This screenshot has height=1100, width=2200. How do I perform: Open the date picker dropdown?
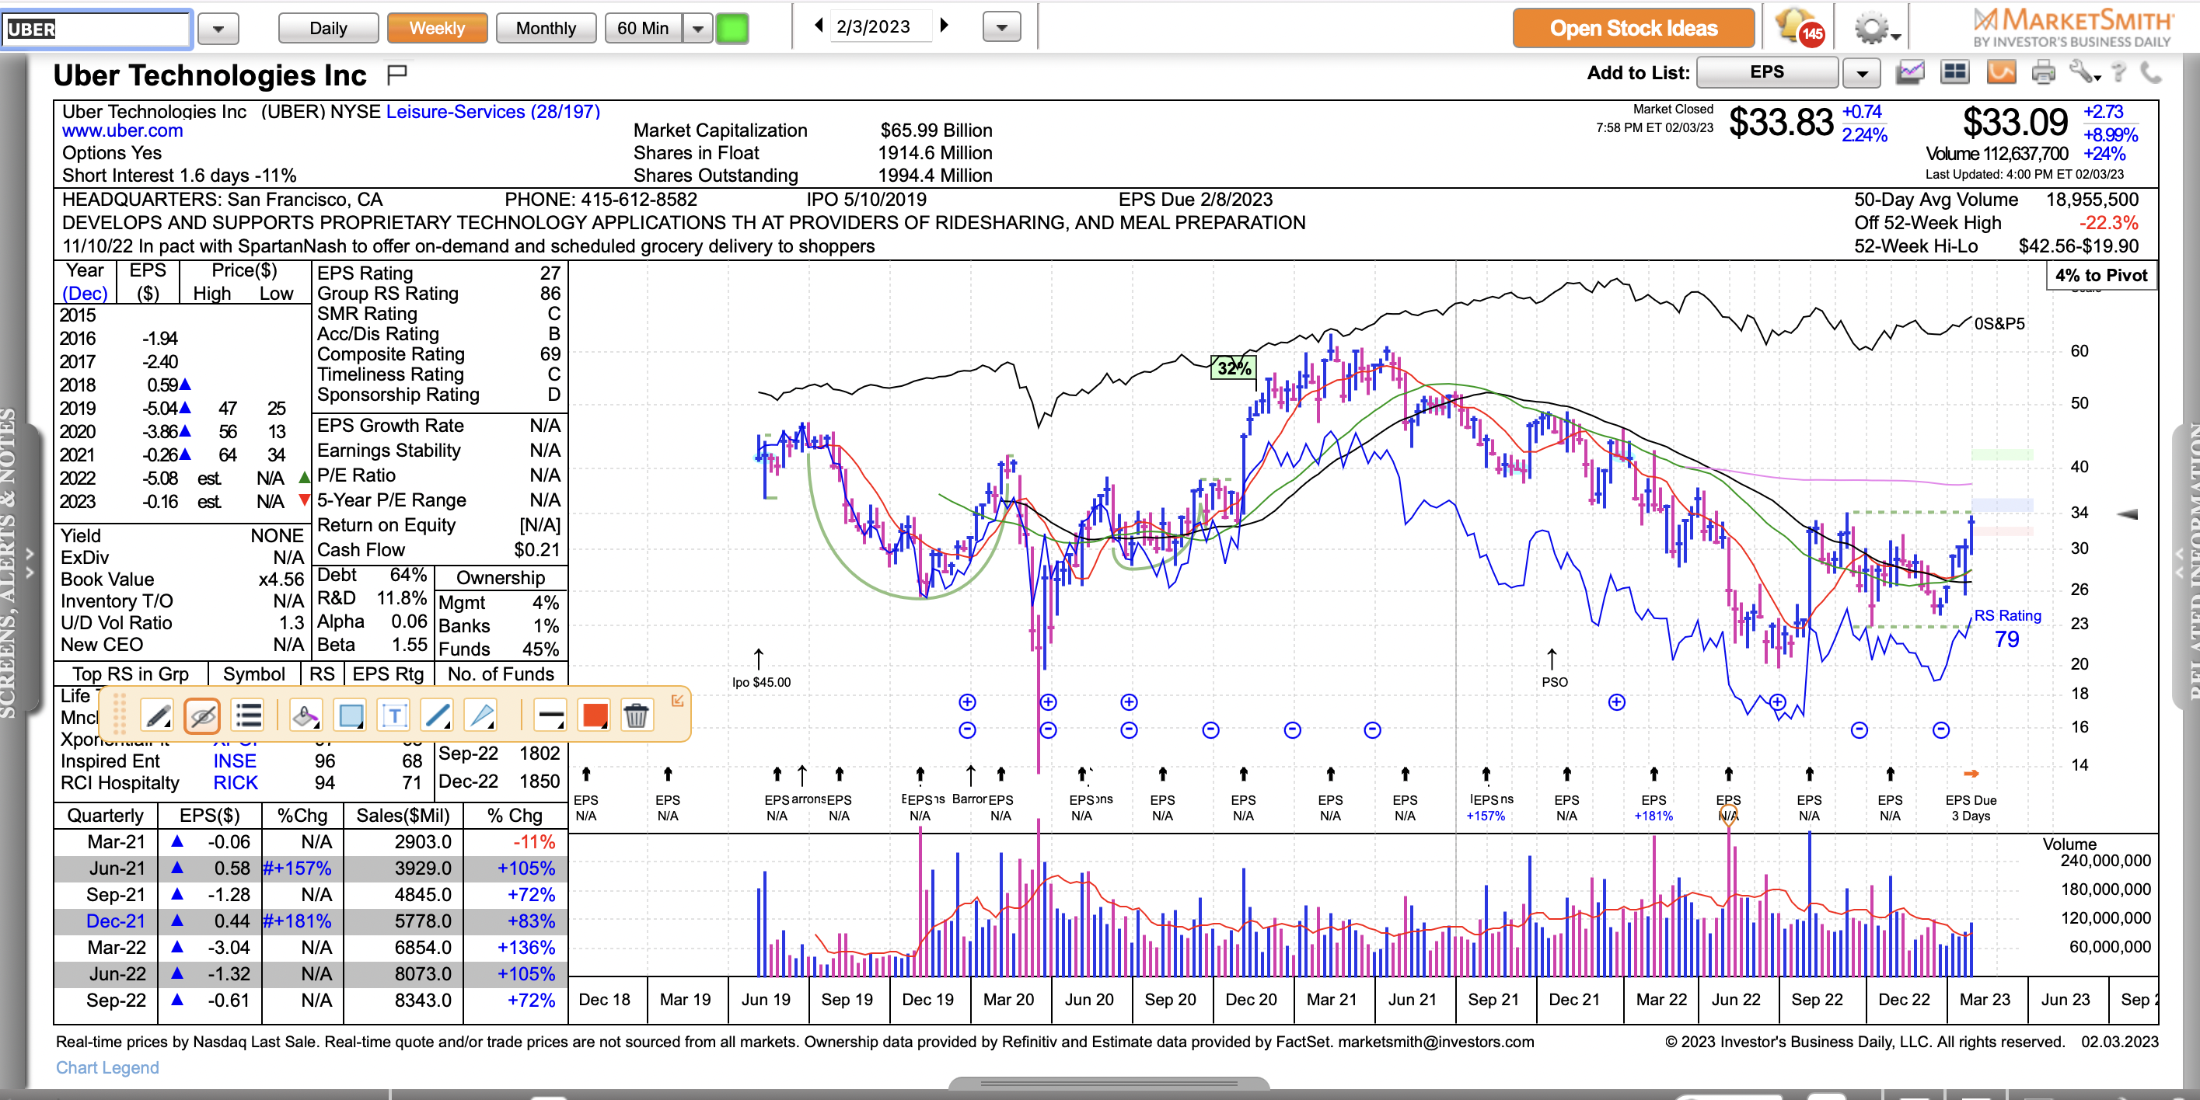coord(1001,28)
